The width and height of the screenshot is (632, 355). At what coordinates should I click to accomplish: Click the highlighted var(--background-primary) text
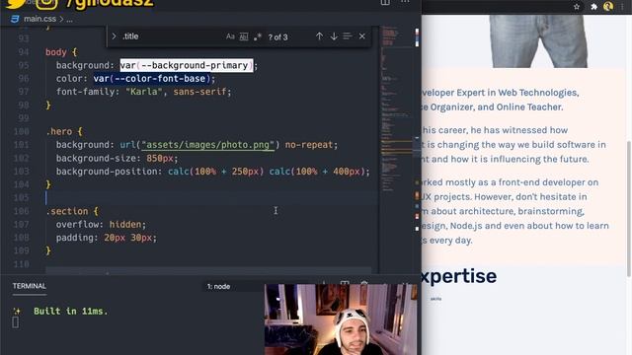[x=187, y=65]
